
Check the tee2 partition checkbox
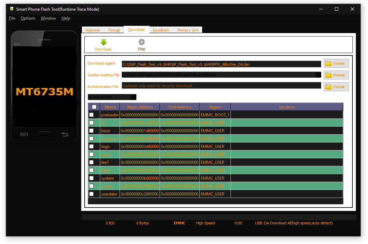pos(92,170)
